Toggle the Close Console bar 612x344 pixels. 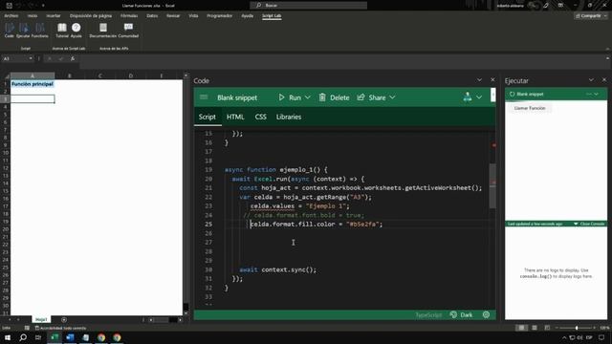pos(589,224)
